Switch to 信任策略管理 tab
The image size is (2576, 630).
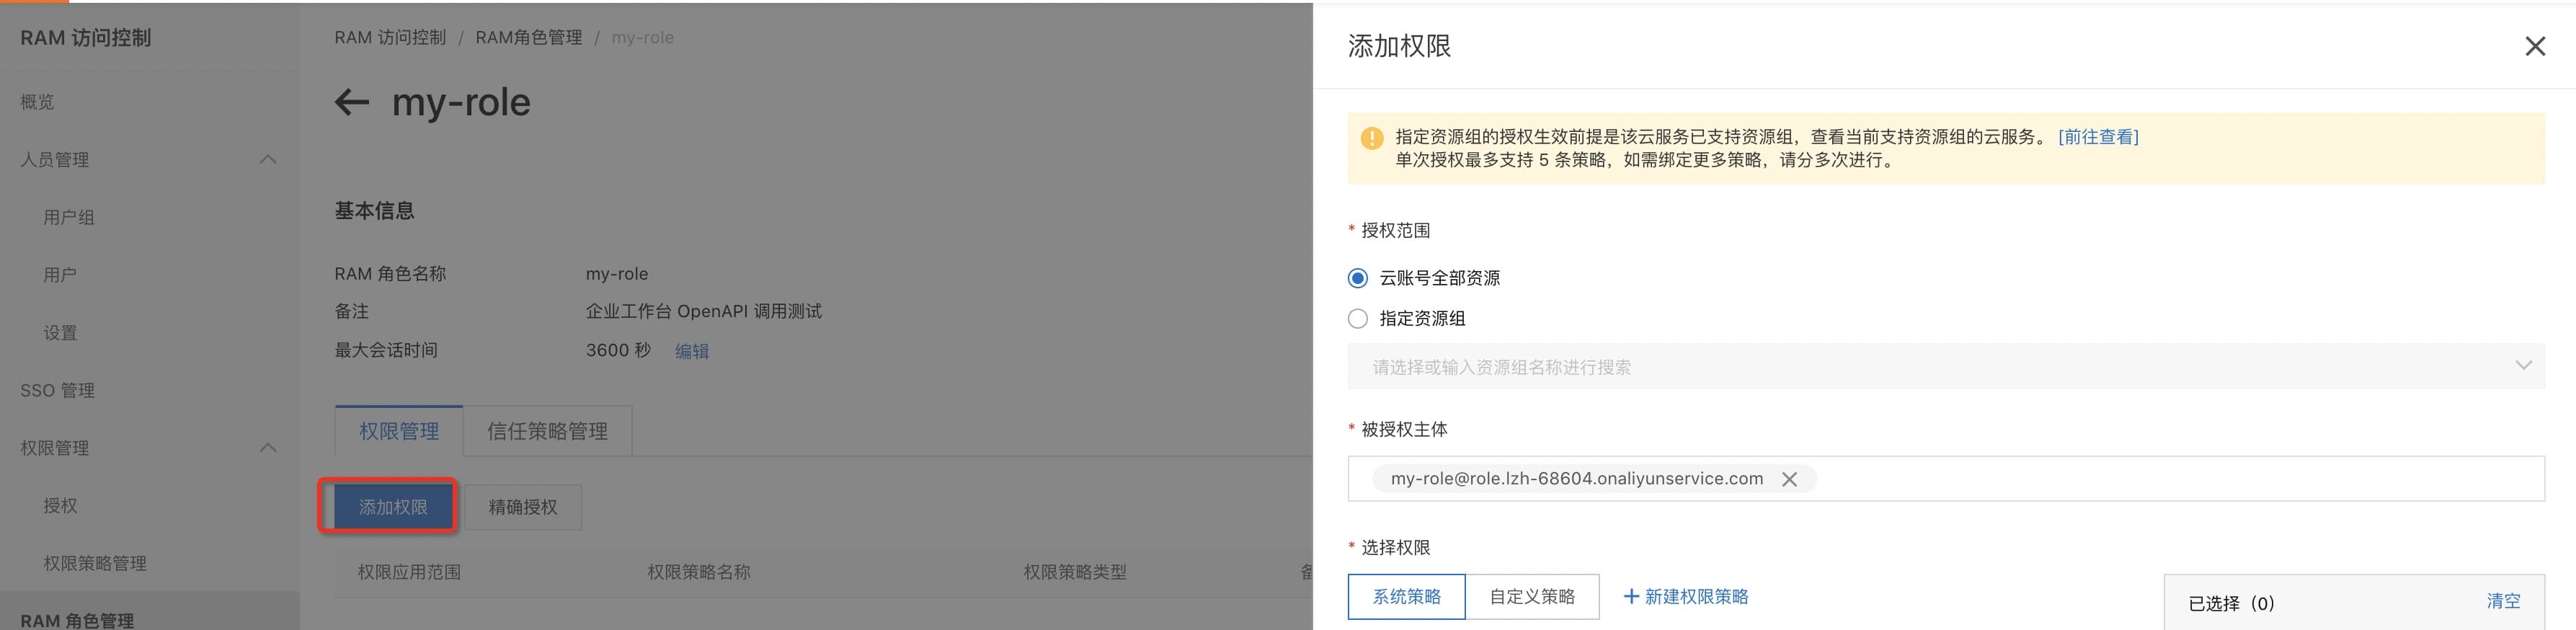click(x=547, y=431)
